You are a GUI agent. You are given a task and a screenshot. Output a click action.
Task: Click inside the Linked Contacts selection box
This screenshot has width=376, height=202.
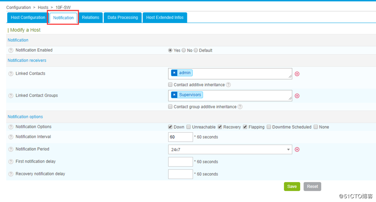click(230, 74)
